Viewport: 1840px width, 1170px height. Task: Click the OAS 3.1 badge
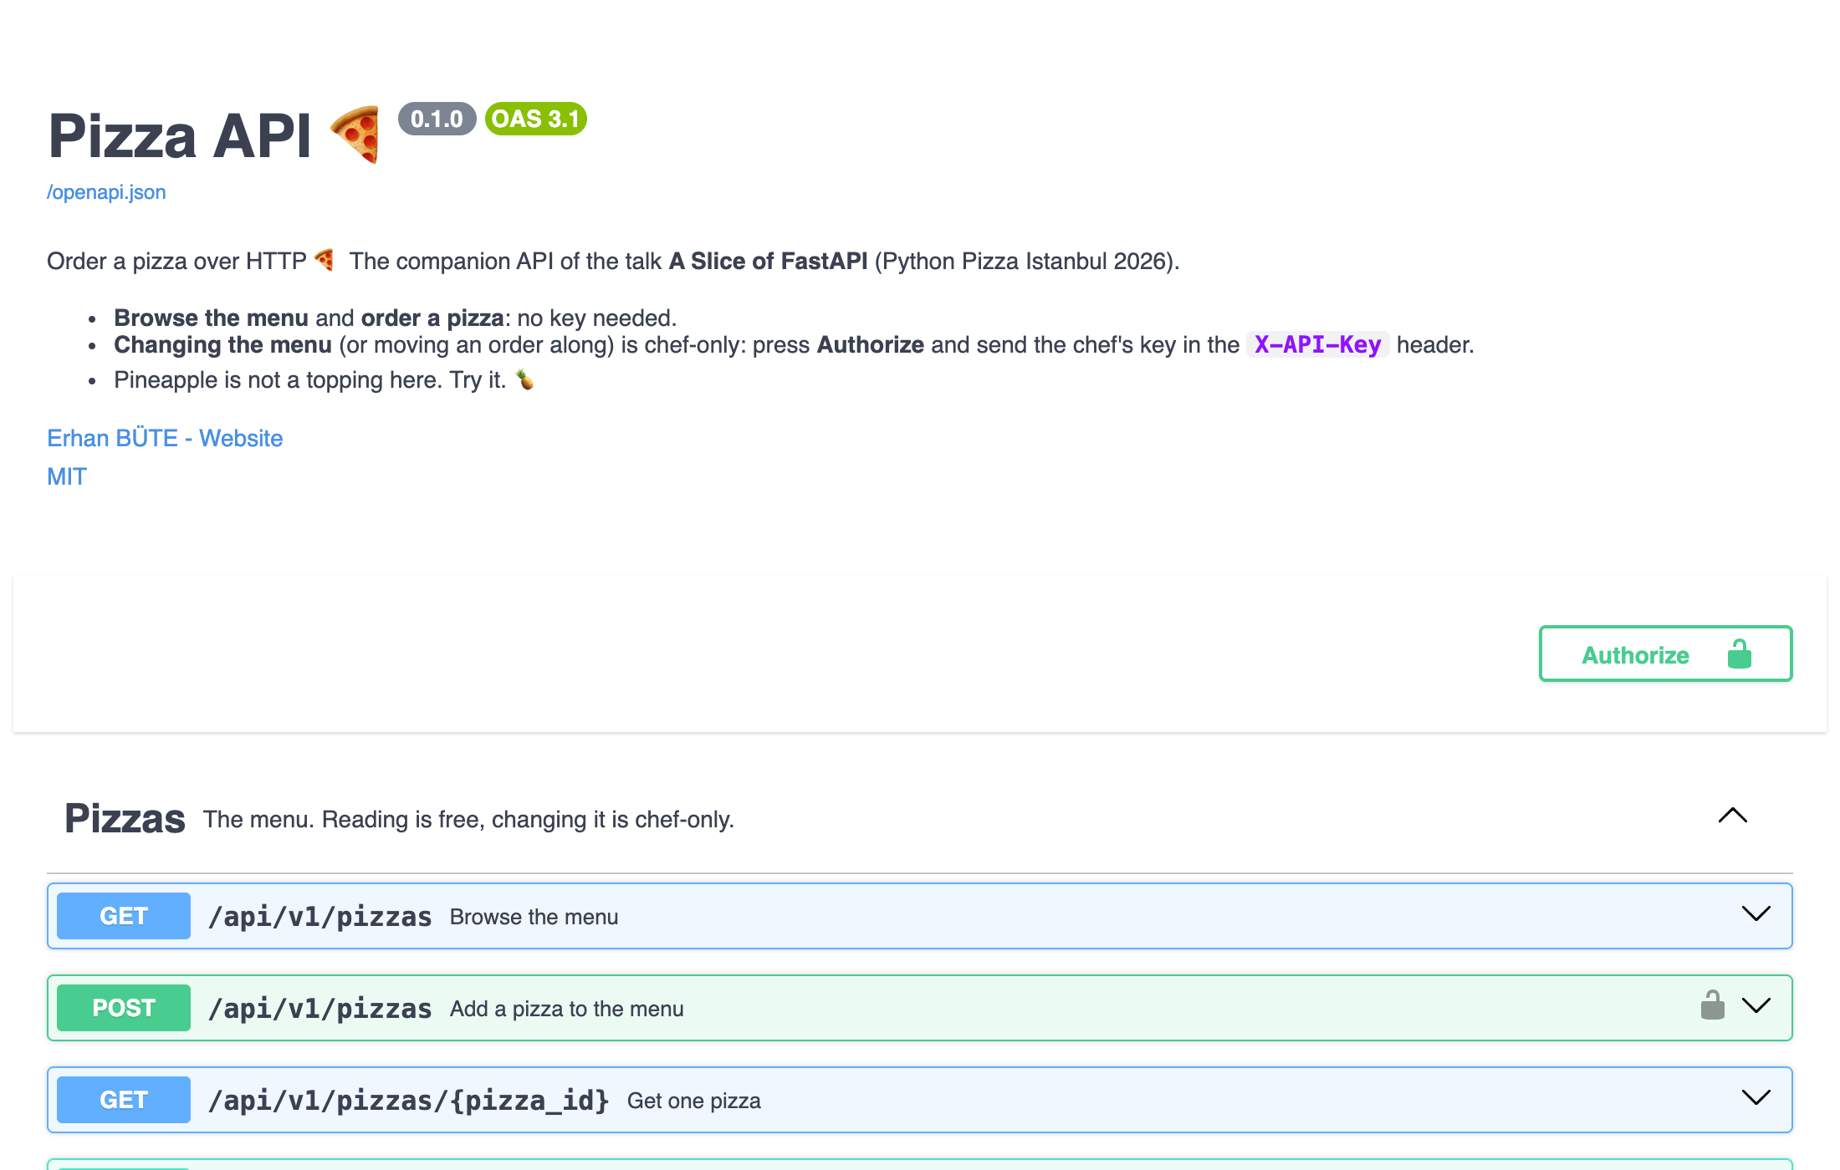[x=535, y=119]
